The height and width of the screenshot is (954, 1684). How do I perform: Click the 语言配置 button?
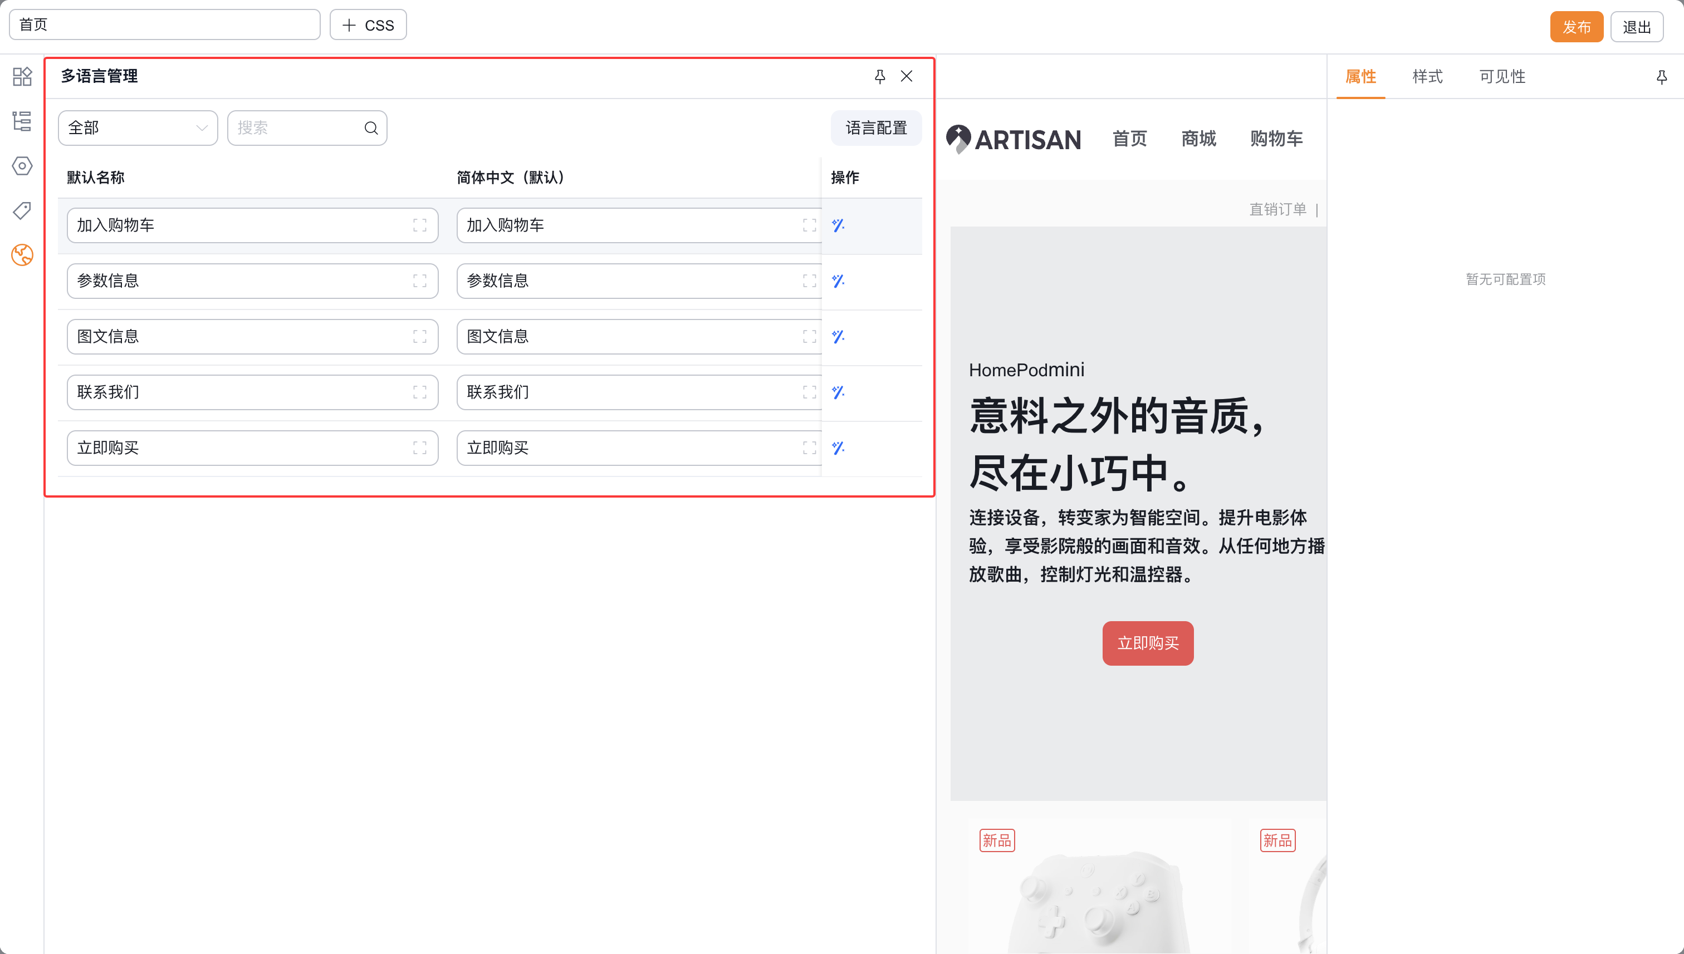[876, 128]
